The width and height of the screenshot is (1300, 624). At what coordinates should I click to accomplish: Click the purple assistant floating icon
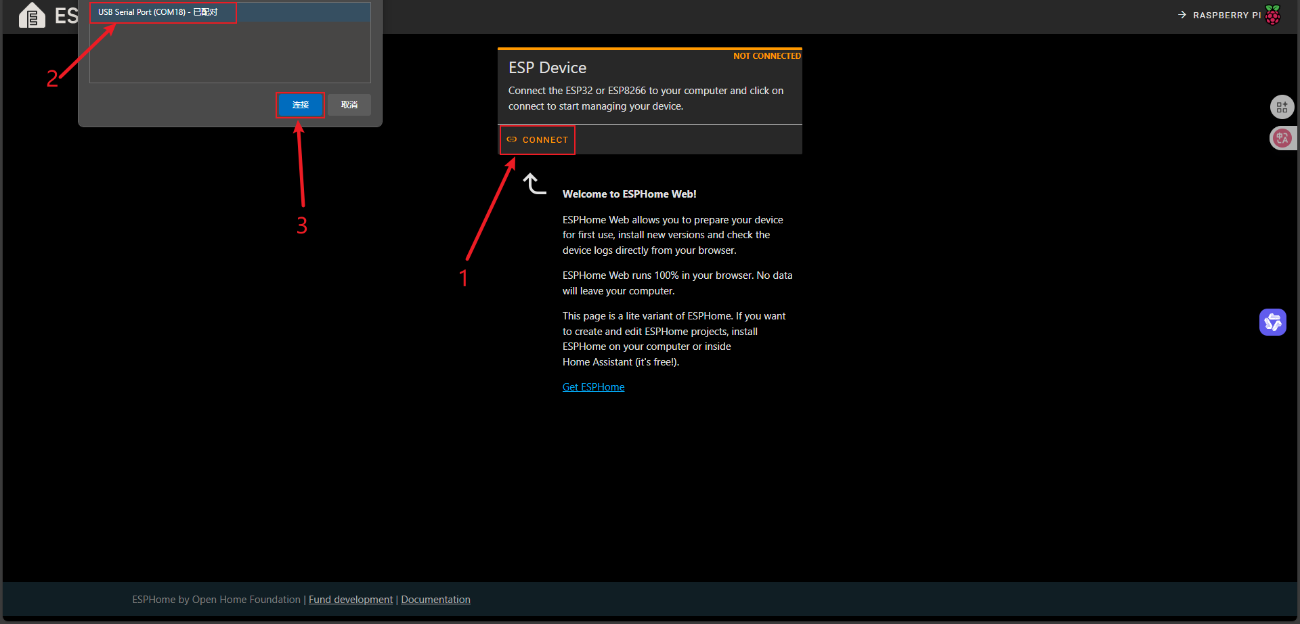click(x=1273, y=322)
